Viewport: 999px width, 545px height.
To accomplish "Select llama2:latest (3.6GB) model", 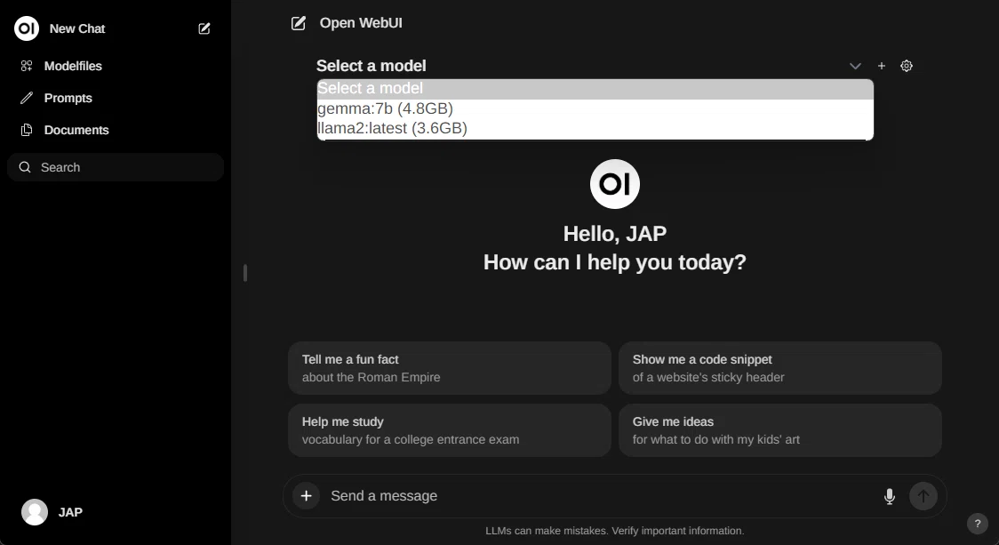I will point(595,128).
